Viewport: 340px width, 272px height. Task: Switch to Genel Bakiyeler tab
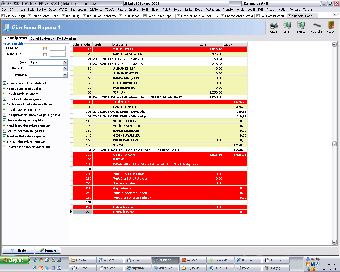coord(42,39)
